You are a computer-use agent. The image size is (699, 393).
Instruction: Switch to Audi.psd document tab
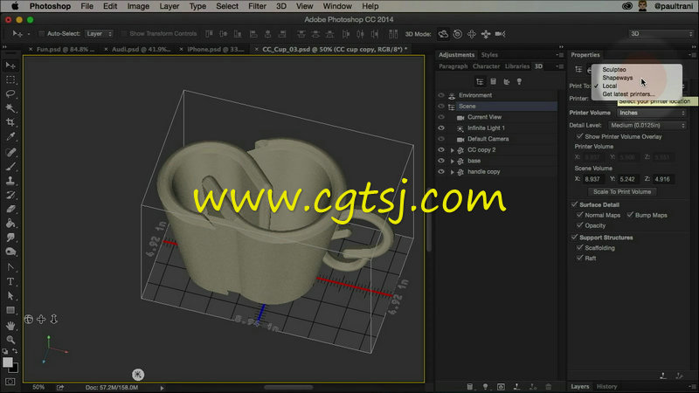tap(142, 50)
